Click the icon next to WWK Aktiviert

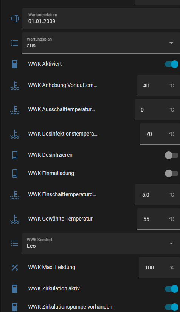[15, 64]
